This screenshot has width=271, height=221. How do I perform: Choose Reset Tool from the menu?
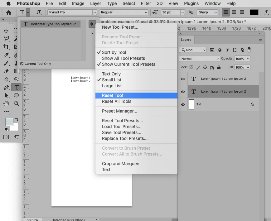point(136,95)
